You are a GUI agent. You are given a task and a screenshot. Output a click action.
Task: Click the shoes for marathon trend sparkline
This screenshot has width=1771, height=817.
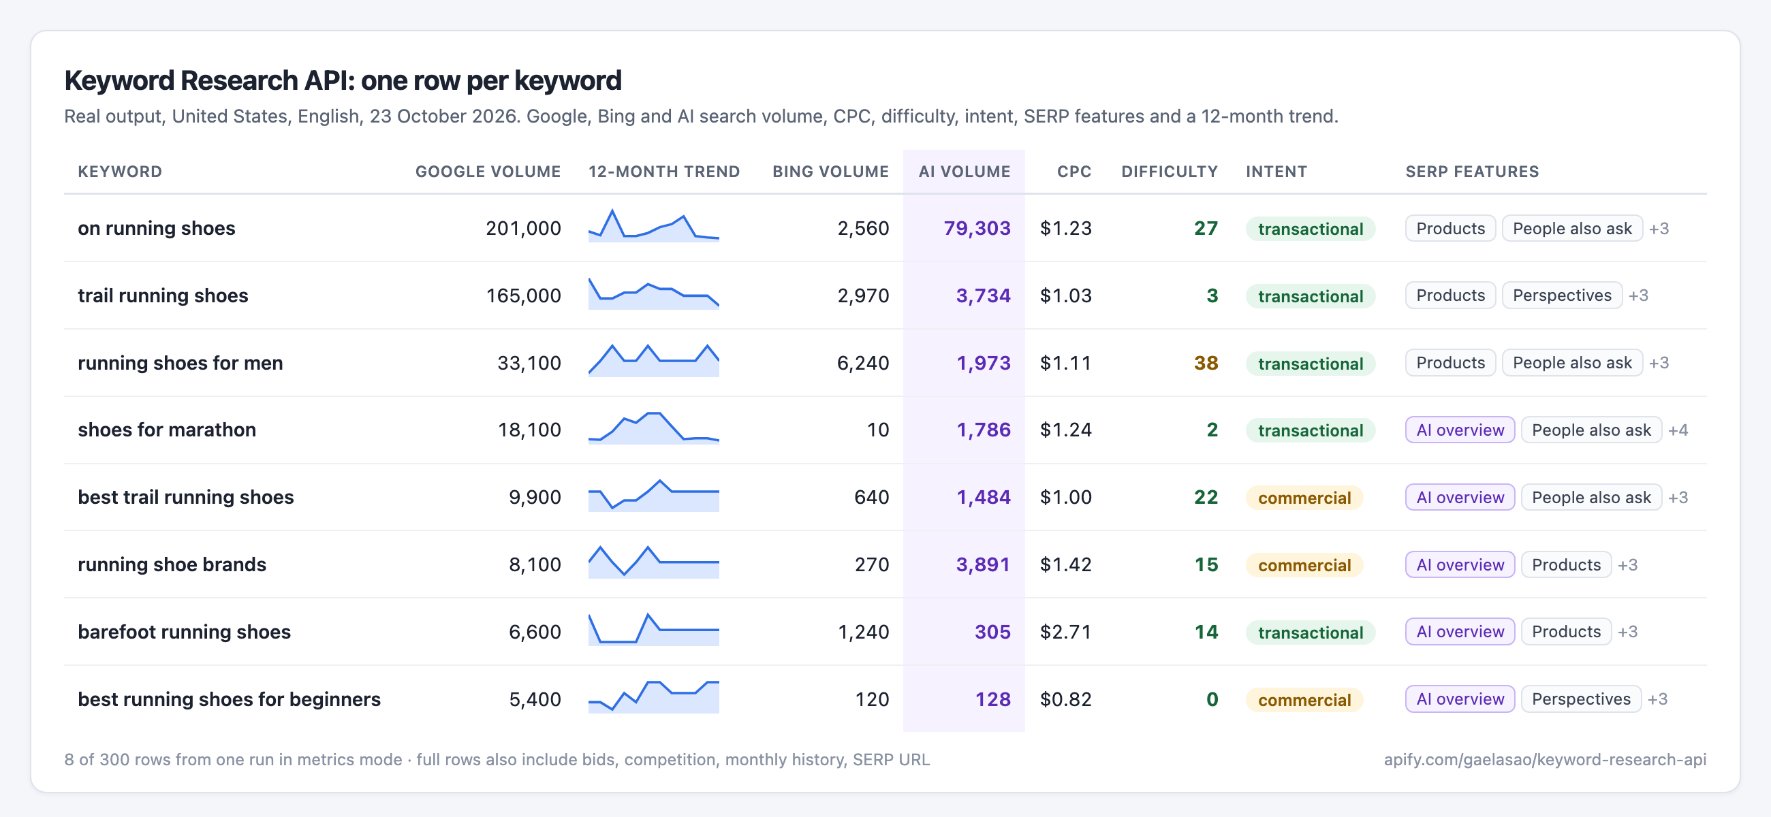653,428
